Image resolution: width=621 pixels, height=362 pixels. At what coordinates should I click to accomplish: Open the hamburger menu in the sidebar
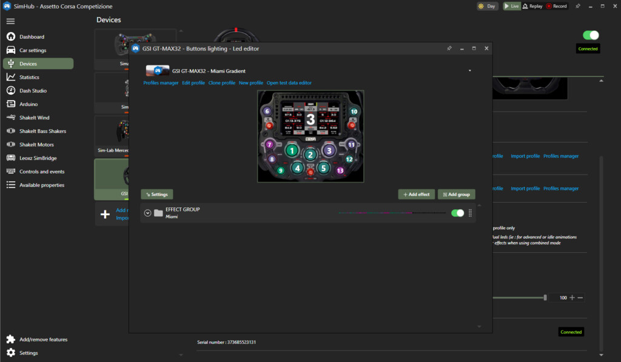pyautogui.click(x=10, y=21)
